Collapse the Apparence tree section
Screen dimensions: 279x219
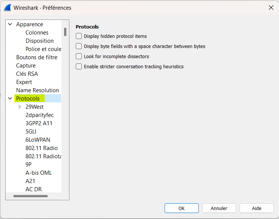tap(10, 24)
